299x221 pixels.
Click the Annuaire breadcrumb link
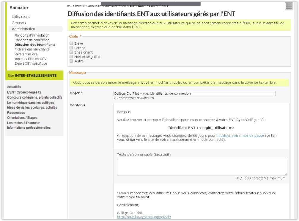95,6
